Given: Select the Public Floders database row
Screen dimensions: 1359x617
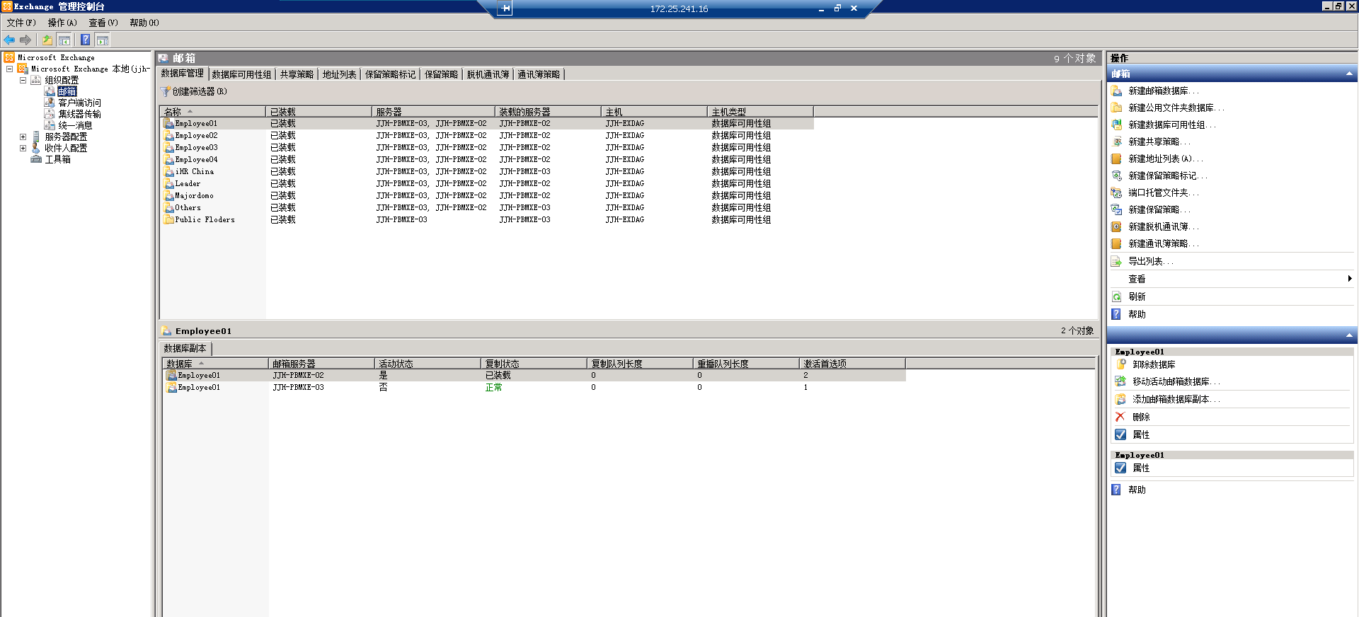Looking at the screenshot, I should coord(487,220).
